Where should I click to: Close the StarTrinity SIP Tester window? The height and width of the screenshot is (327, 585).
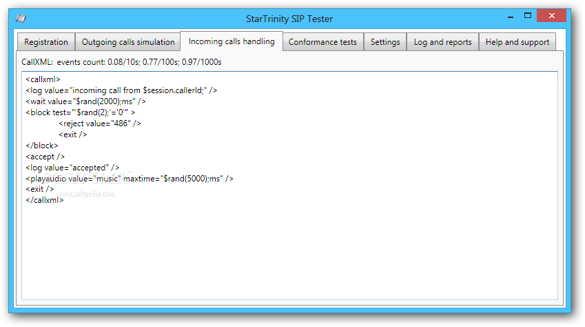point(552,16)
